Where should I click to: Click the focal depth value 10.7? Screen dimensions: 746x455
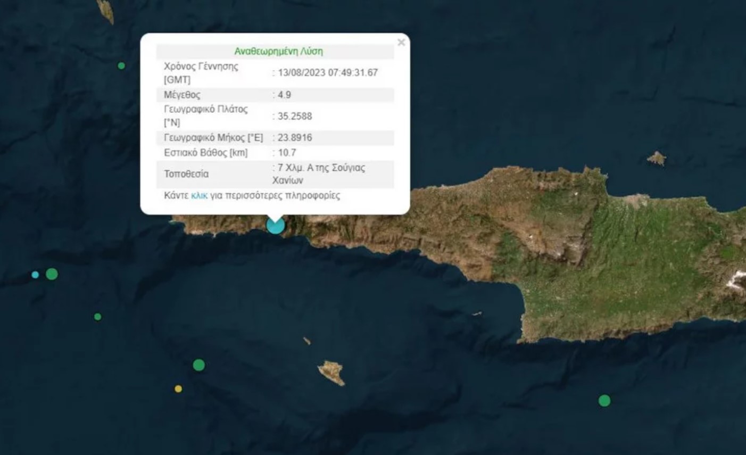click(287, 153)
